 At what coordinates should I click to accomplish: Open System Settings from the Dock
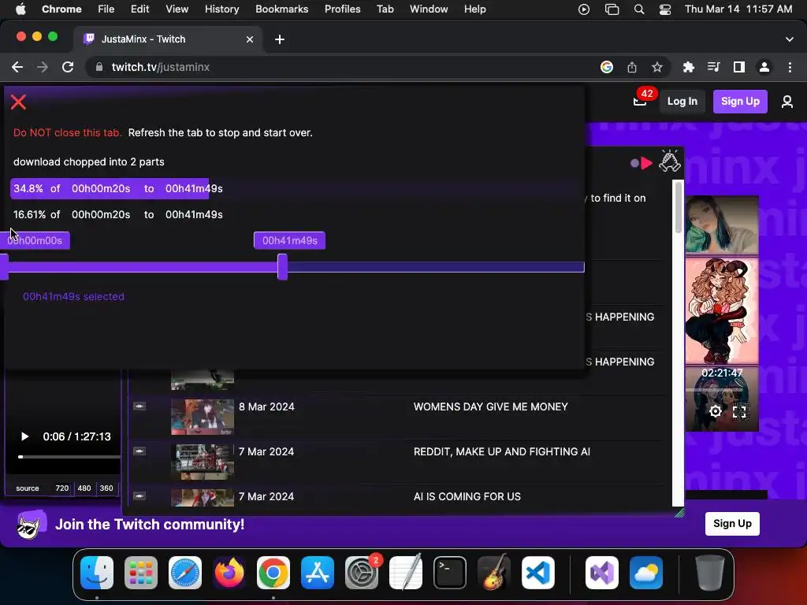[361, 573]
